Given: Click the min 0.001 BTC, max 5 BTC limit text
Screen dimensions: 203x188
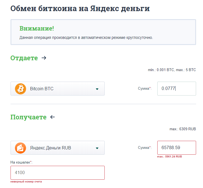Looking at the screenshot, I should [172, 70].
